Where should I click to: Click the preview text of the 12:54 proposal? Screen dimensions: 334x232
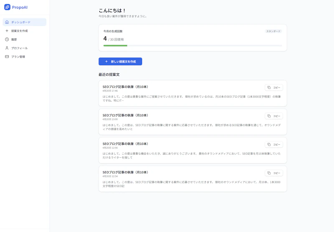(x=192, y=184)
